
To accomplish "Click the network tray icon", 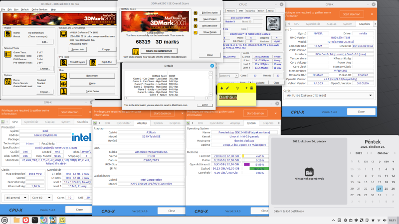I will point(379,220).
